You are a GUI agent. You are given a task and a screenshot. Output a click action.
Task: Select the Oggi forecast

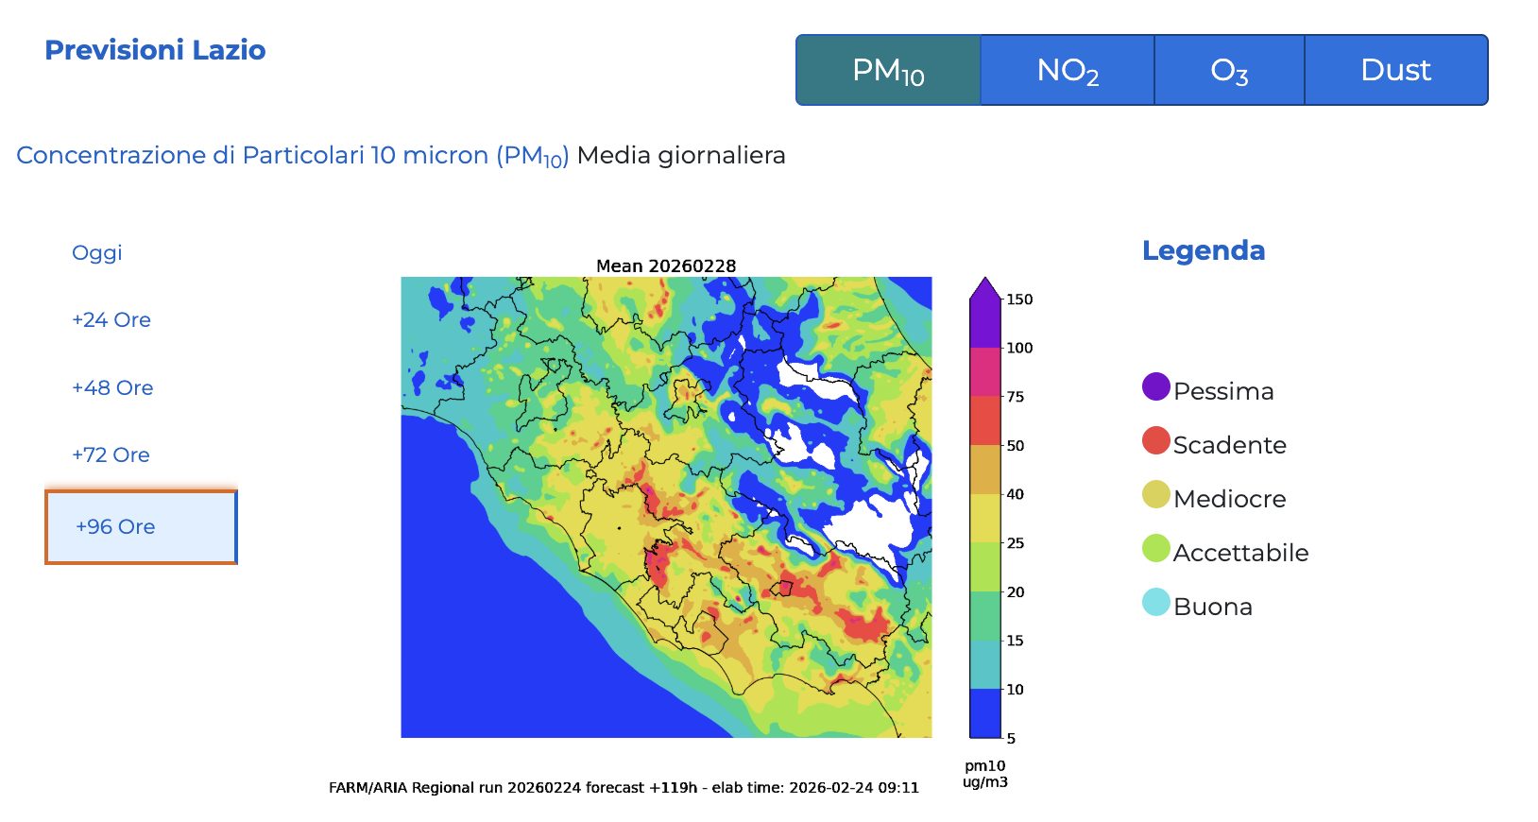[97, 252]
